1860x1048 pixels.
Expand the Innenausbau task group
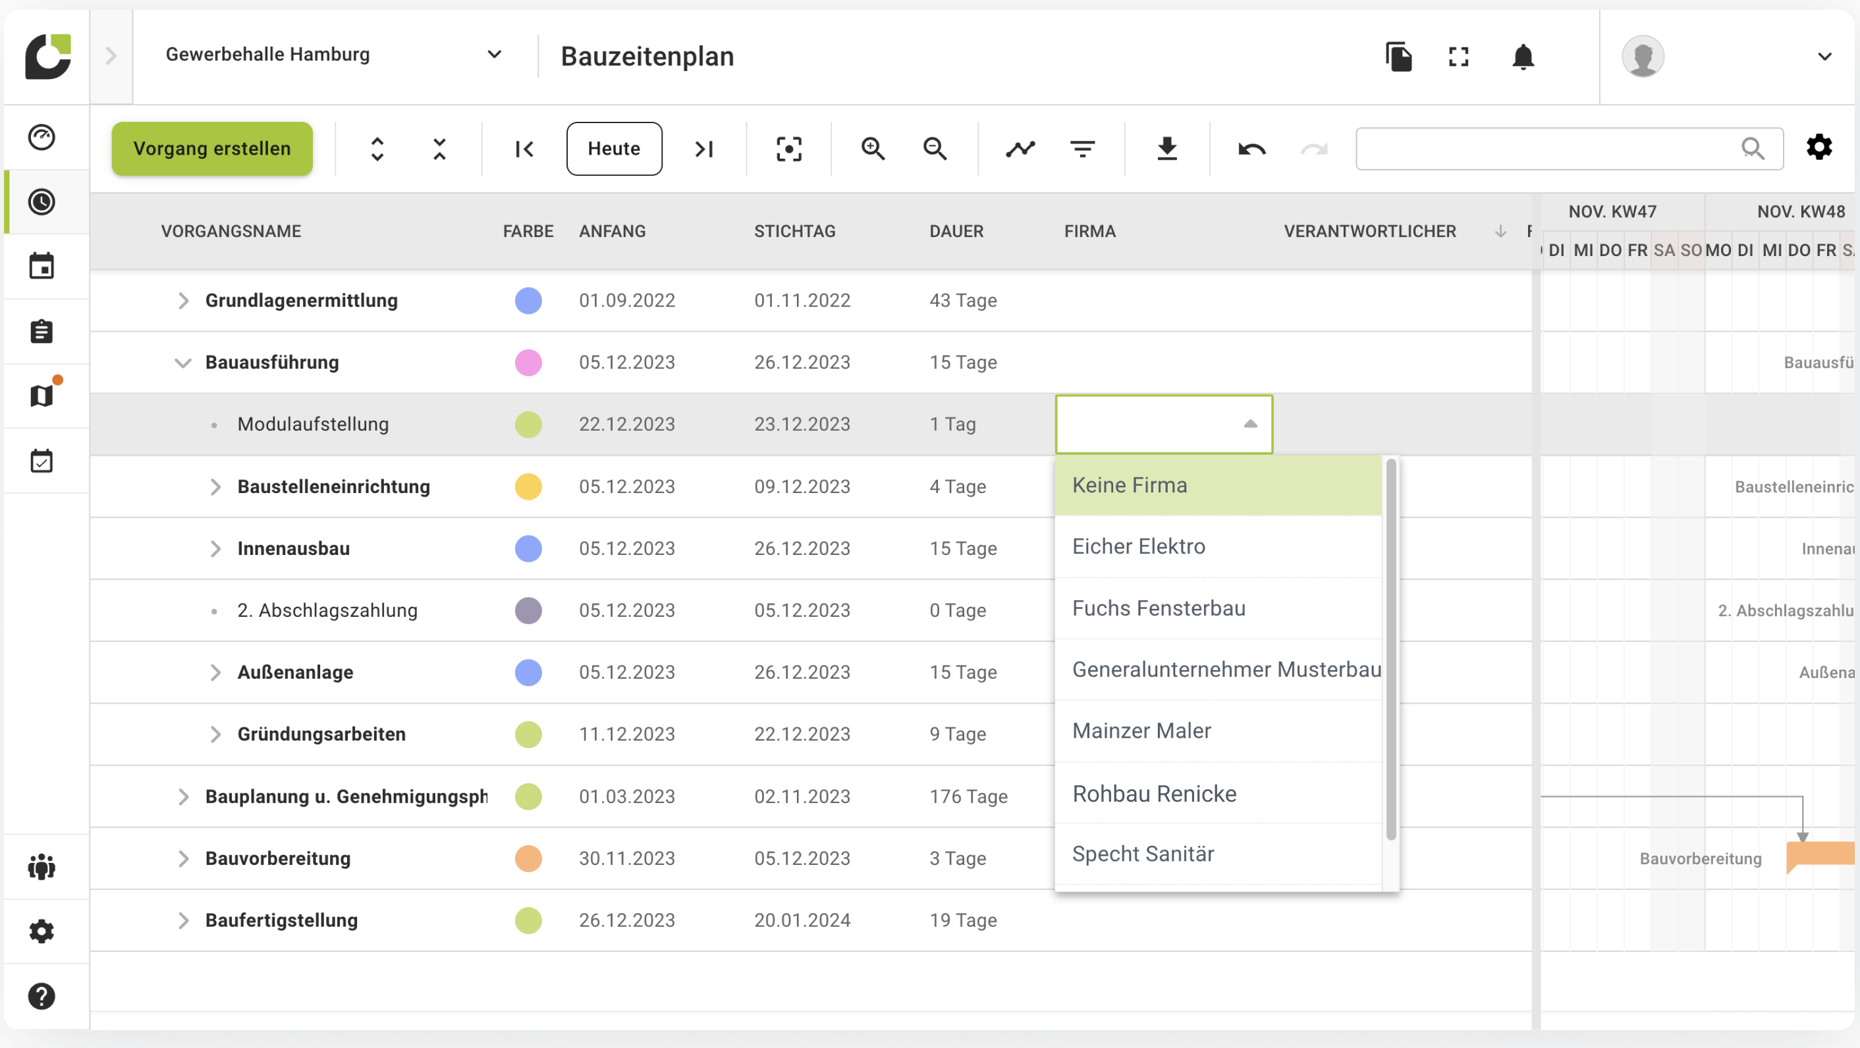215,548
